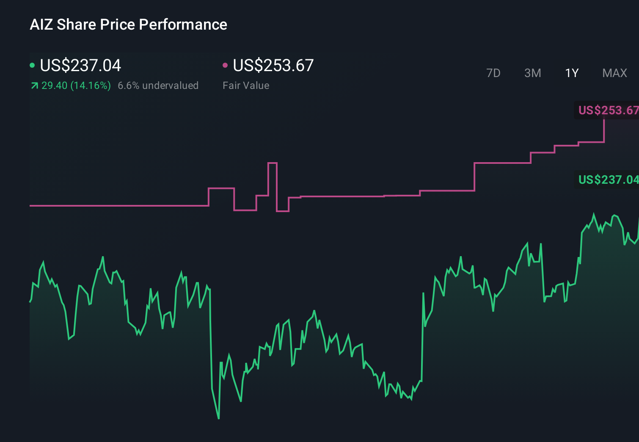Switch to the 7D time range
639x442 pixels.
[x=494, y=73]
